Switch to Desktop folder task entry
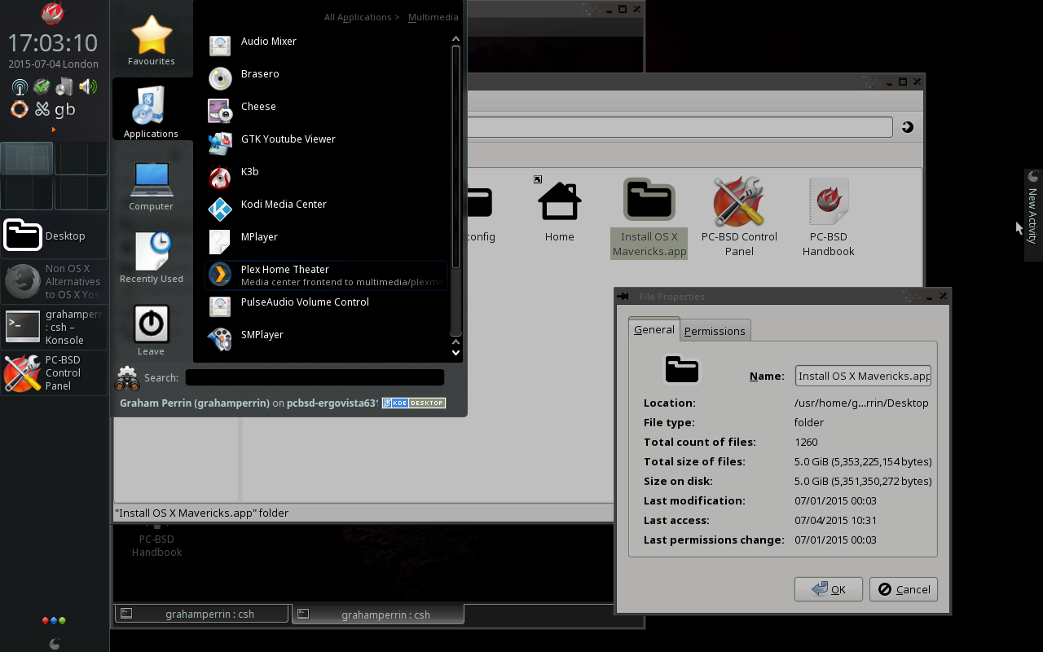1043x652 pixels. (54, 236)
